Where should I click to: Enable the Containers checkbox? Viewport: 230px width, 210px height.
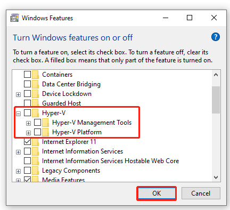27,74
